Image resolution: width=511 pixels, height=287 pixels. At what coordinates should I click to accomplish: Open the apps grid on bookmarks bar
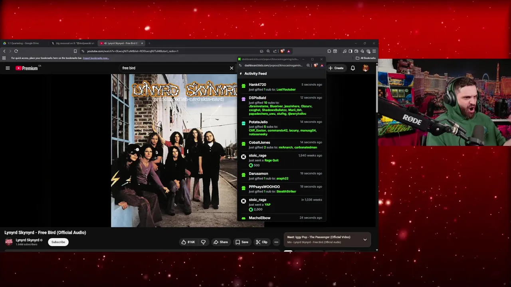tap(4, 58)
